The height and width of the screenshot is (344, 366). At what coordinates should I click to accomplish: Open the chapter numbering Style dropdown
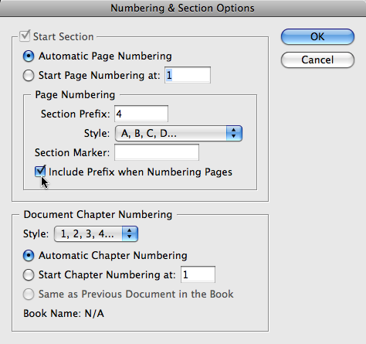point(96,233)
